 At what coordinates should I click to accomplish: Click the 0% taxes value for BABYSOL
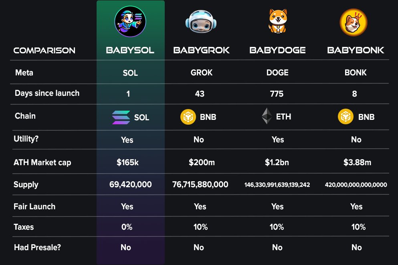(127, 227)
